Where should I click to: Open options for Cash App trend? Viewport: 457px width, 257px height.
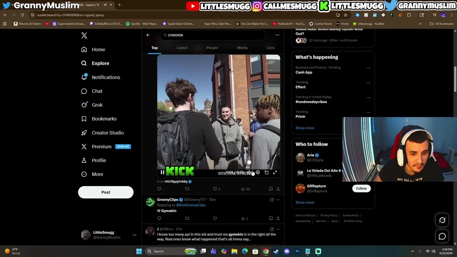pos(368,68)
